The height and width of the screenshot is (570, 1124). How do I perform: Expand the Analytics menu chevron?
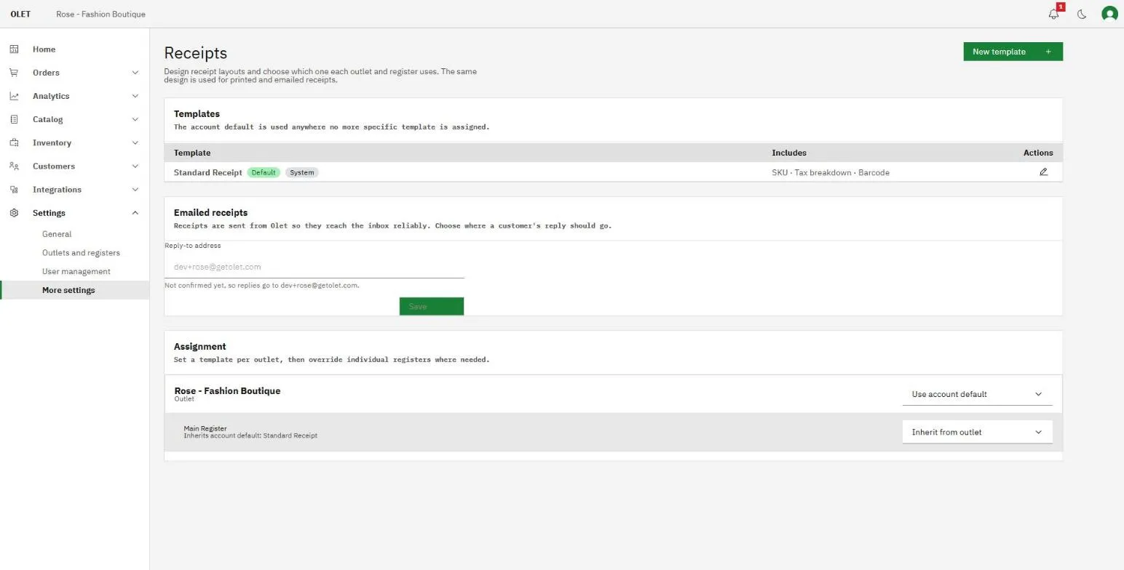coord(135,96)
